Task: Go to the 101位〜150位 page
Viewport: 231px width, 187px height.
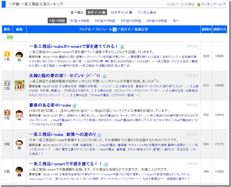Action: [105, 21]
